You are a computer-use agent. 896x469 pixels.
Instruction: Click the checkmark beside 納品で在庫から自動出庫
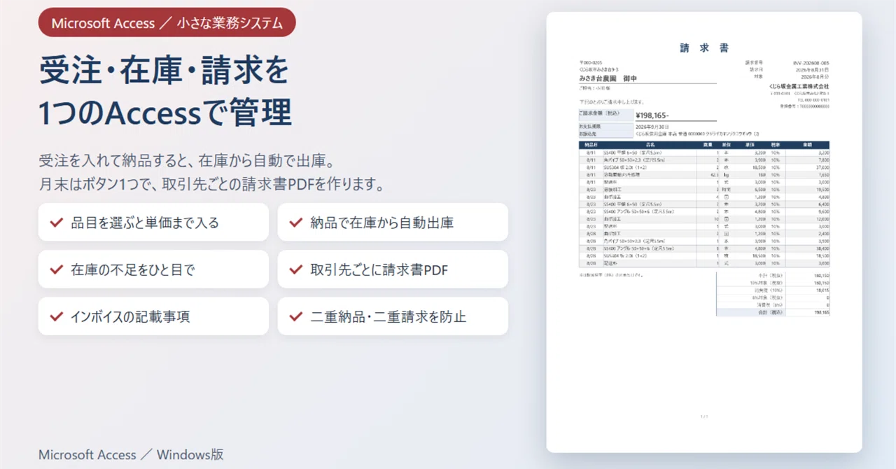pyautogui.click(x=296, y=223)
